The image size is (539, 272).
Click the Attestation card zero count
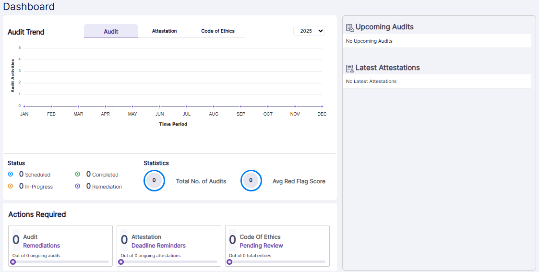(x=124, y=240)
